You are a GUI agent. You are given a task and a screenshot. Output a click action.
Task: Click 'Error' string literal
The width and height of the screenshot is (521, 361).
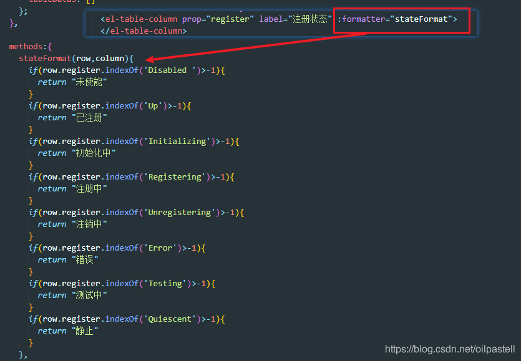160,248
